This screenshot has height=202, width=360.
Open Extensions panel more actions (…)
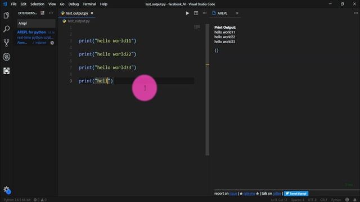(51, 13)
